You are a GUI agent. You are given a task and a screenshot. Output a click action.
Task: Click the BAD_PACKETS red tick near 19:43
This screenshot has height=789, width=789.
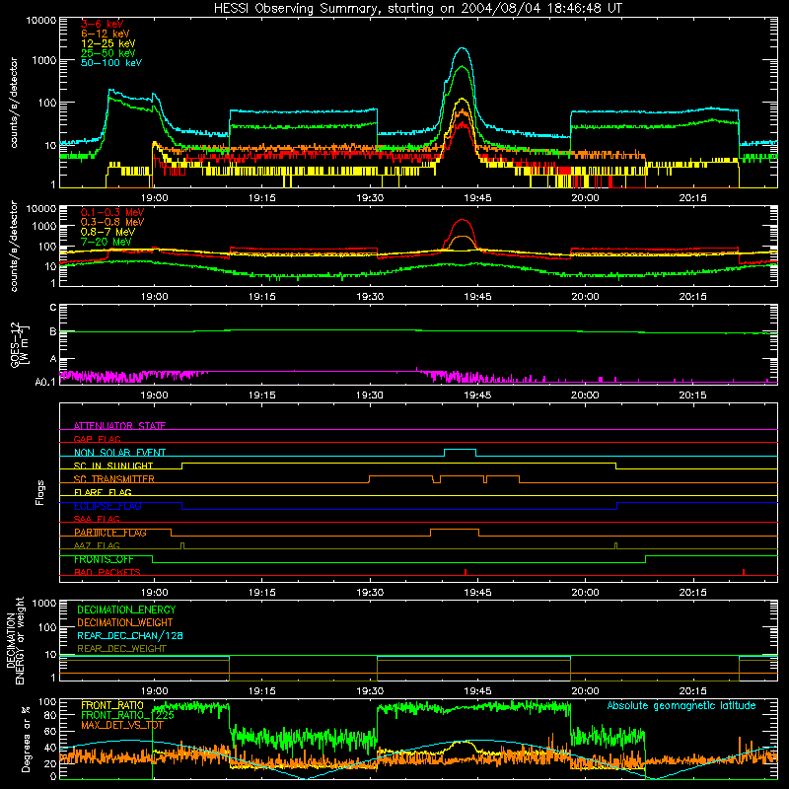pos(466,572)
